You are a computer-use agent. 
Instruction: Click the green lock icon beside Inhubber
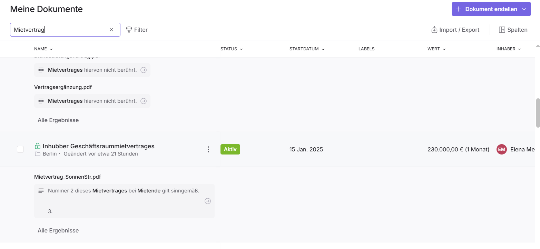pyautogui.click(x=38, y=146)
